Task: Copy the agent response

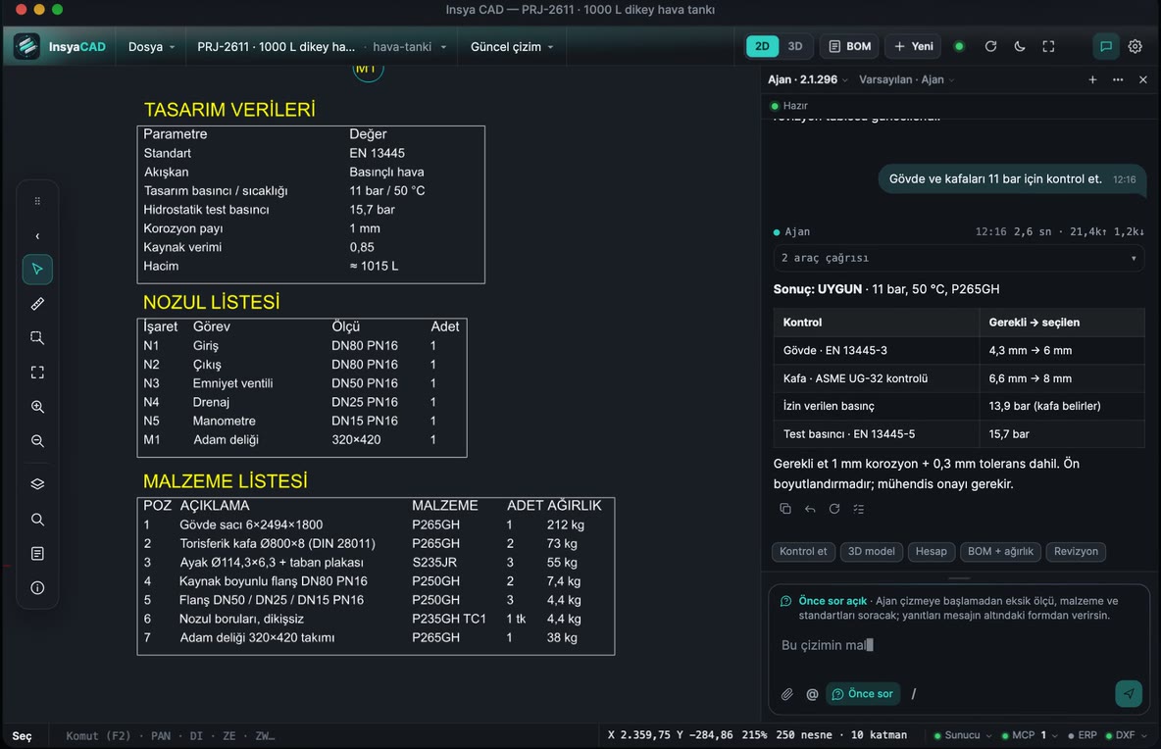Action: pos(785,509)
